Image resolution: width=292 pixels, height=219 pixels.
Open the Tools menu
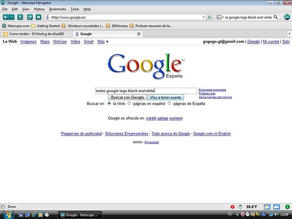(x=75, y=9)
